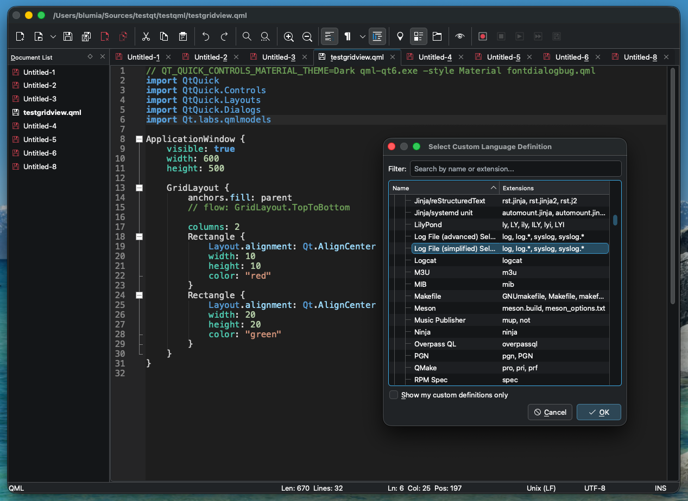Toggle show all characters pilcrow icon

pyautogui.click(x=348, y=36)
